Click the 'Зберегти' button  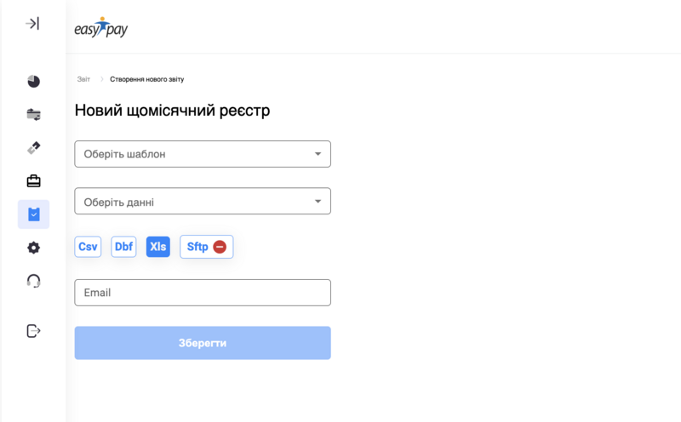pos(203,343)
